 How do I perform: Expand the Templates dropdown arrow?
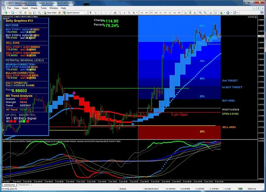point(238,13)
